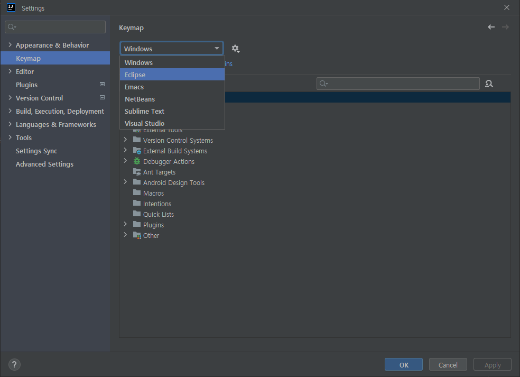
Task: Click the Macros folder icon
Action: click(x=137, y=192)
